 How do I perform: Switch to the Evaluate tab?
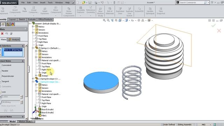[32, 20]
